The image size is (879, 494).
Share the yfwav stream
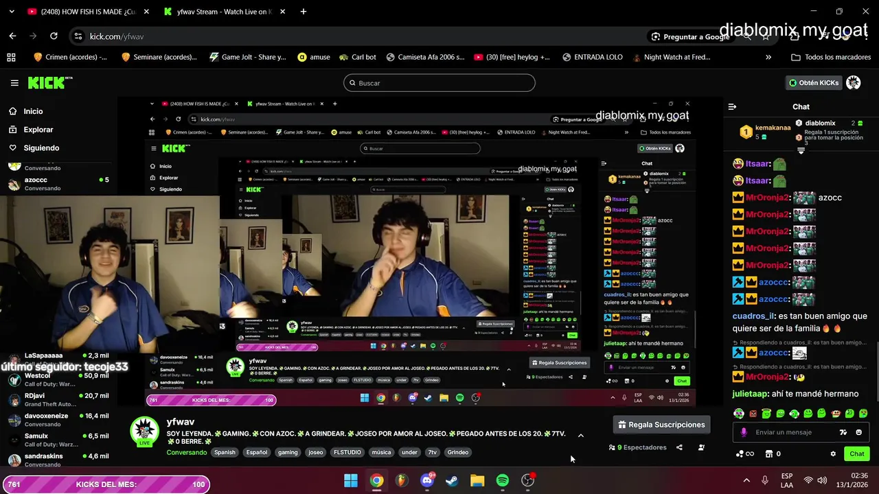679,447
